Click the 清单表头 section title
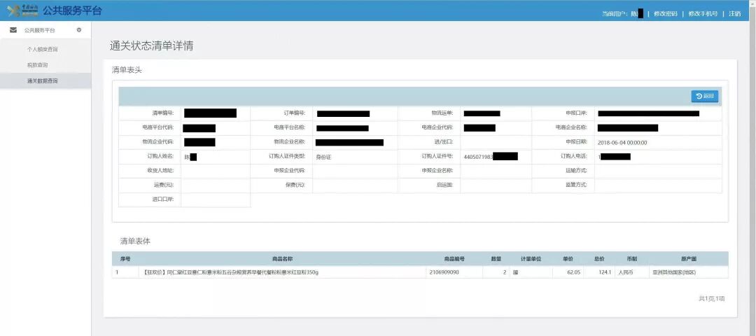756x336 pixels. (x=127, y=70)
